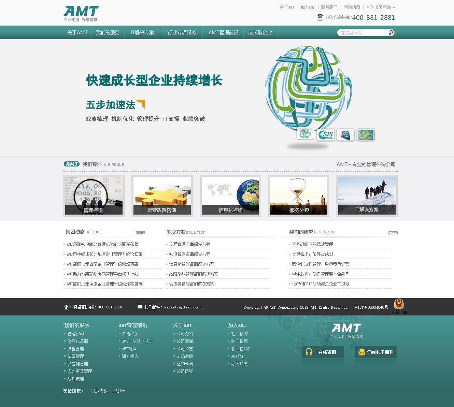
Task: Open the 行业专项服务 navigation menu
Action: coord(182,32)
